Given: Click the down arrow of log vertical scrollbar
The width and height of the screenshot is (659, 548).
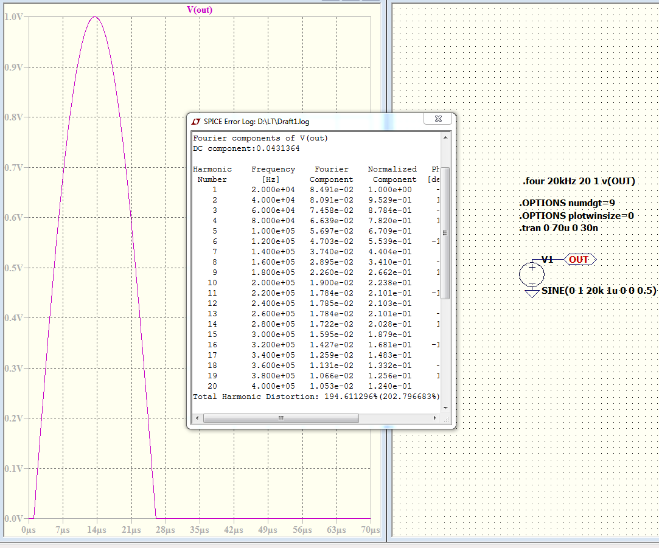Looking at the screenshot, I should pyautogui.click(x=445, y=406).
